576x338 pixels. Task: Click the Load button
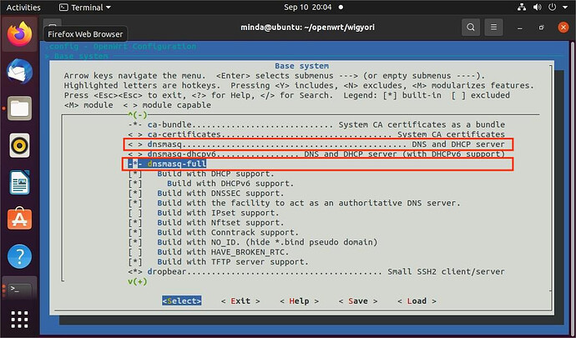[417, 301]
